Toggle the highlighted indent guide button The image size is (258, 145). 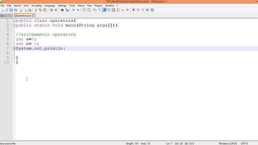[x=104, y=10]
